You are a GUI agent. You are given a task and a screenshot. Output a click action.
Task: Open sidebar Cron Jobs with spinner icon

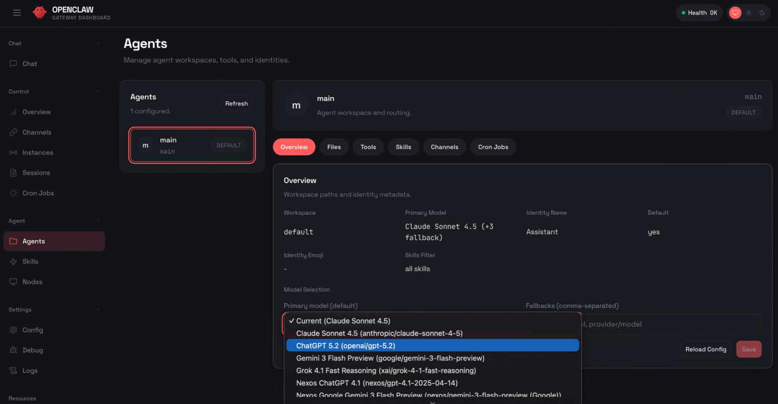[x=13, y=193]
